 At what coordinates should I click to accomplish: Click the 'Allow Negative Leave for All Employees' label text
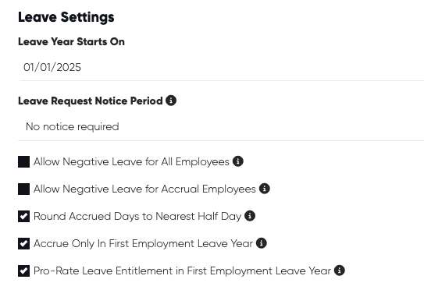[x=131, y=162]
